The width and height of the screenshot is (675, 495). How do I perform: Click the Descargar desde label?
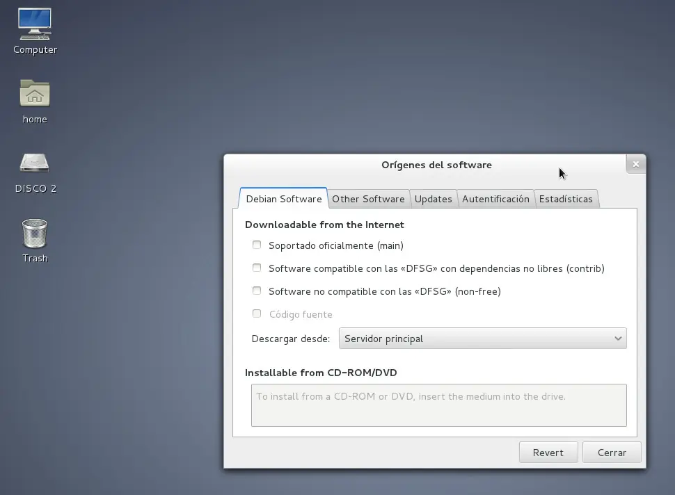point(291,339)
